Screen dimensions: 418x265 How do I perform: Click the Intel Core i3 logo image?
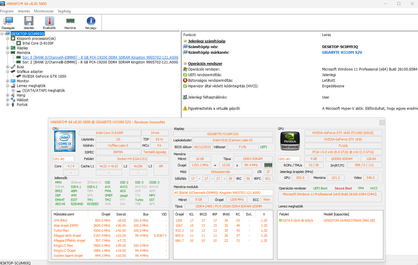point(65,141)
